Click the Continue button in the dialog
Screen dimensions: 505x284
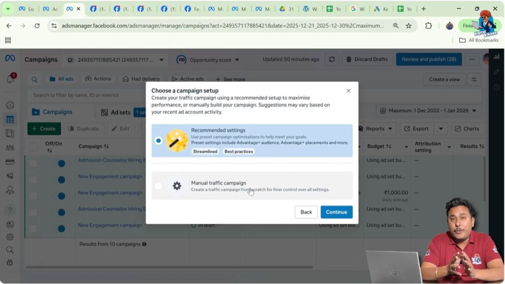pyautogui.click(x=336, y=212)
